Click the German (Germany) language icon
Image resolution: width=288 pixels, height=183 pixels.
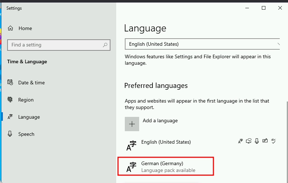tap(131, 167)
